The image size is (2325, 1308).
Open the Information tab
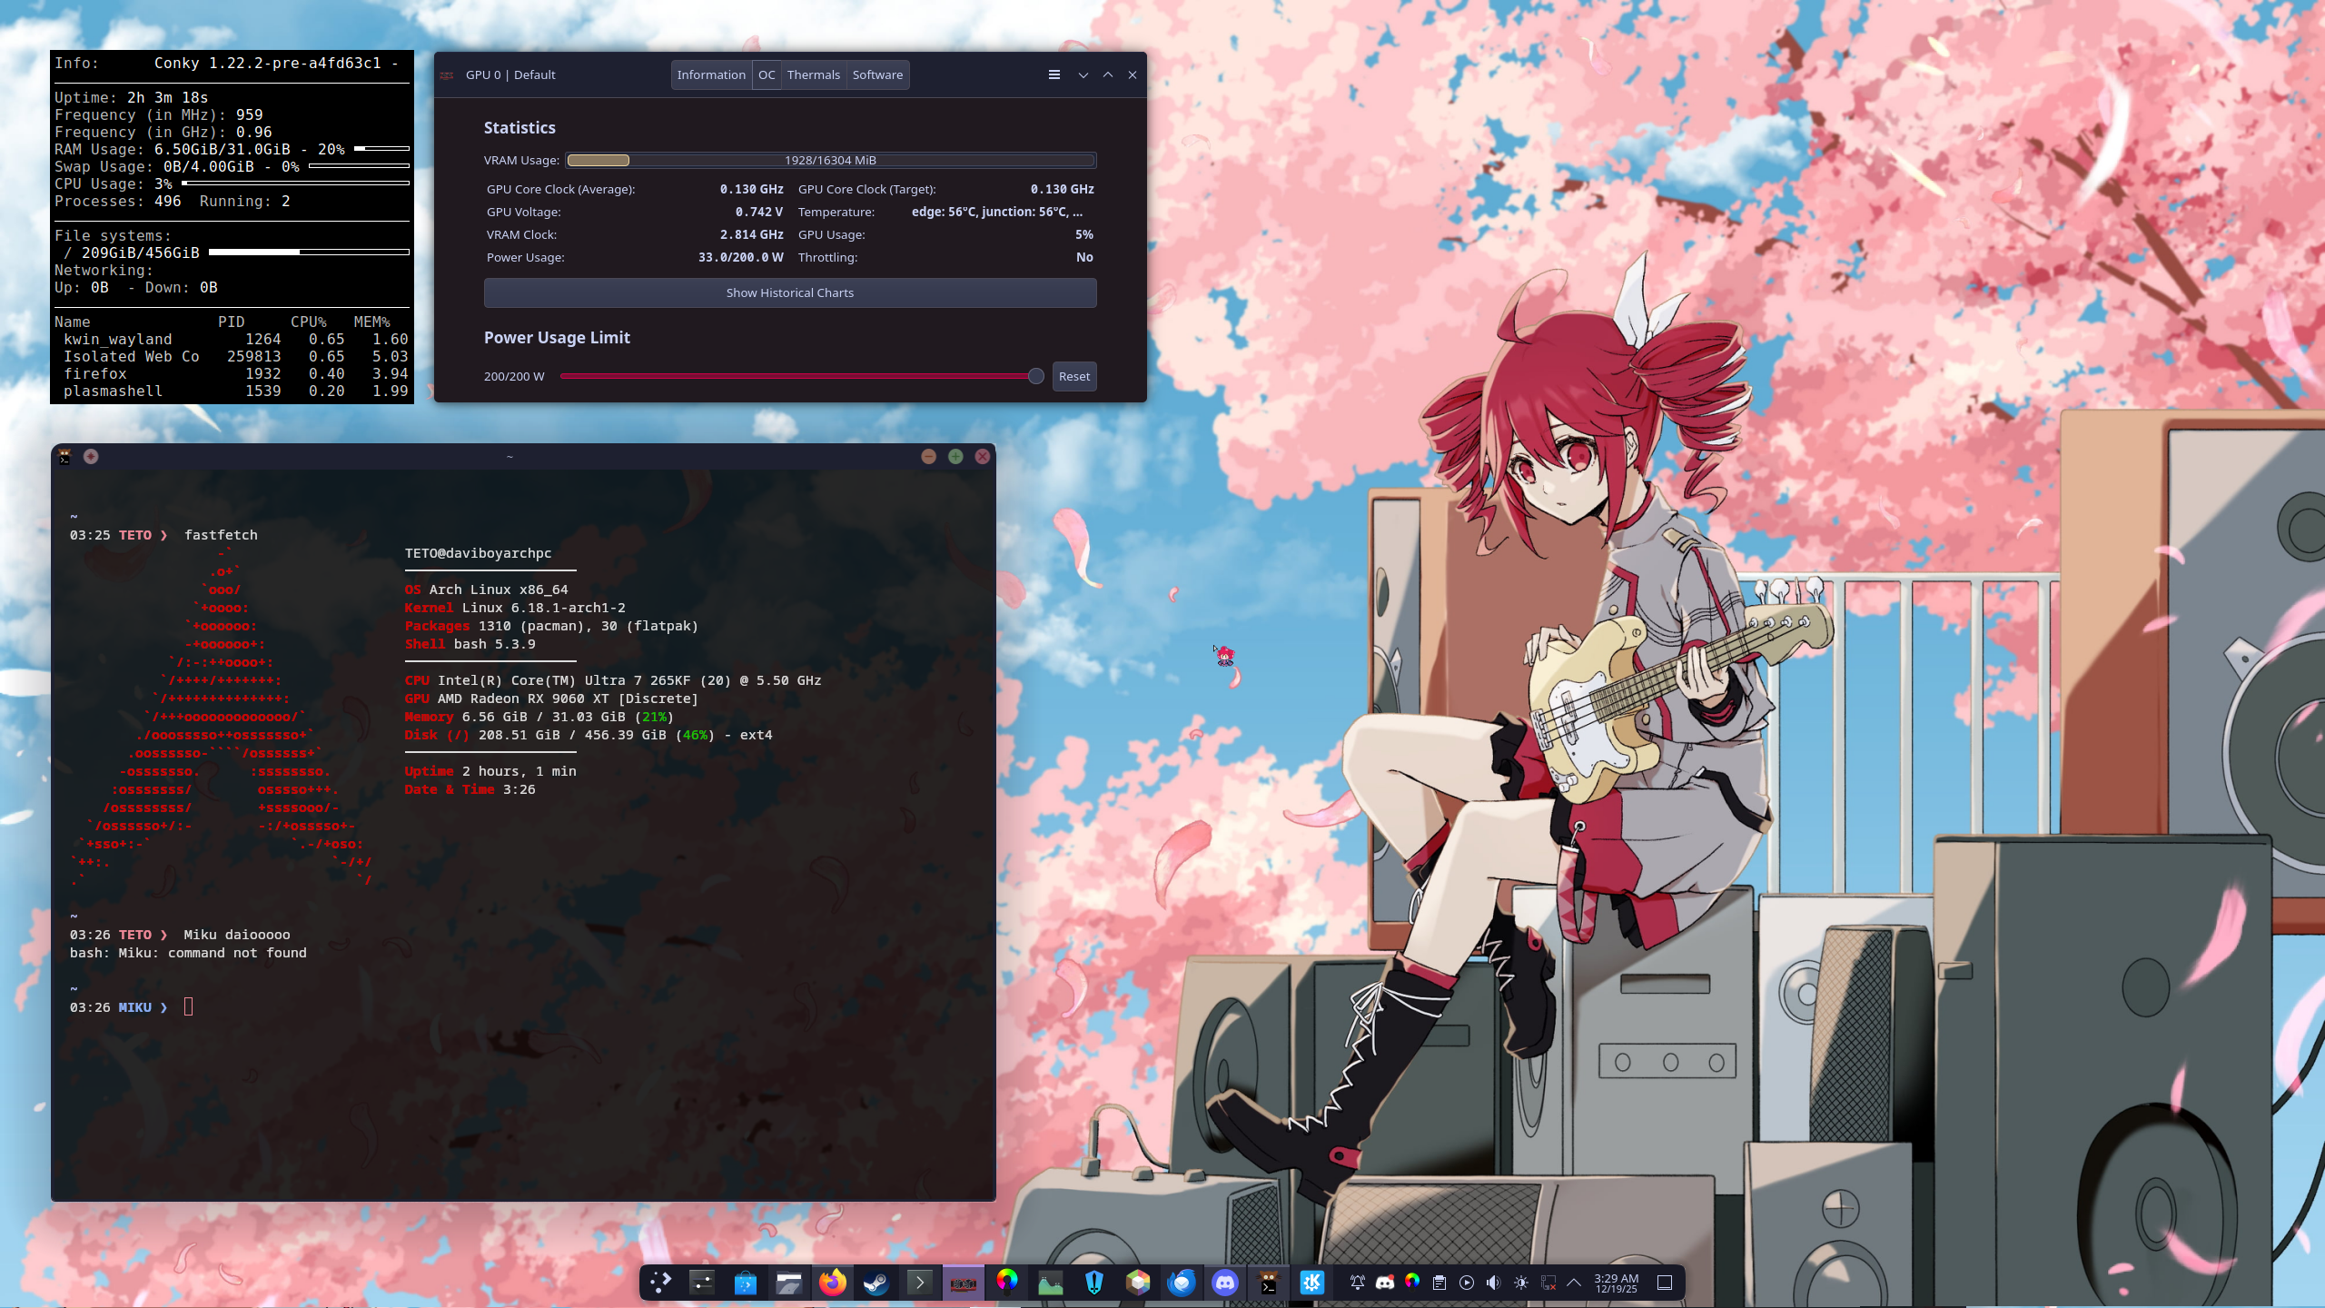coord(711,74)
